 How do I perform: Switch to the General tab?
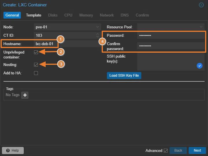(x=12, y=15)
